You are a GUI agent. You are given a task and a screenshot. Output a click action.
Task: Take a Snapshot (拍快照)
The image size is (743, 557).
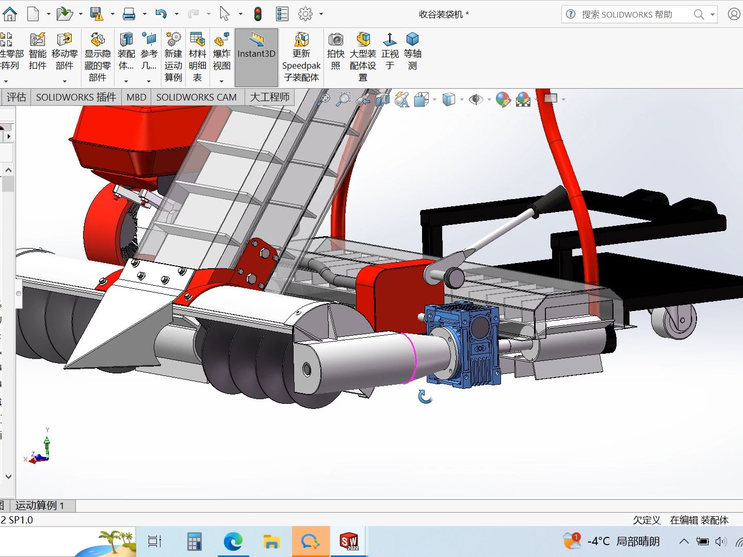336,52
